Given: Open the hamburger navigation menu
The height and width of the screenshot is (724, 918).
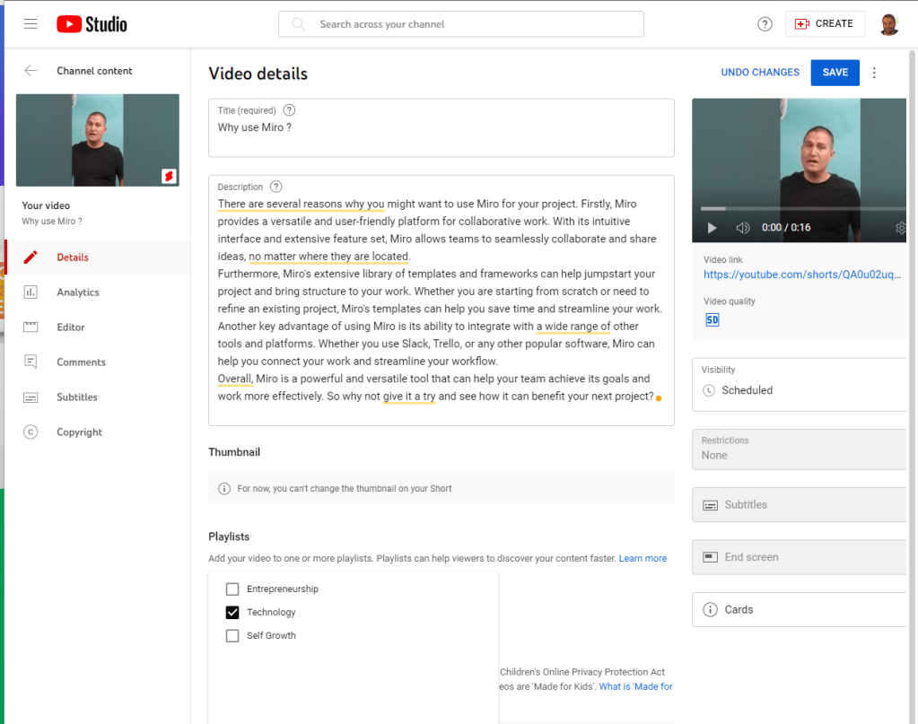Looking at the screenshot, I should pyautogui.click(x=31, y=24).
